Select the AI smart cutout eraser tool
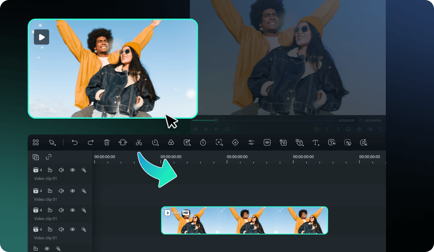 click(348, 142)
